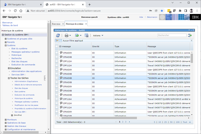The height and width of the screenshot is (134, 201).
Task: Click the Déconnexion link
Action: (x=152, y=17)
